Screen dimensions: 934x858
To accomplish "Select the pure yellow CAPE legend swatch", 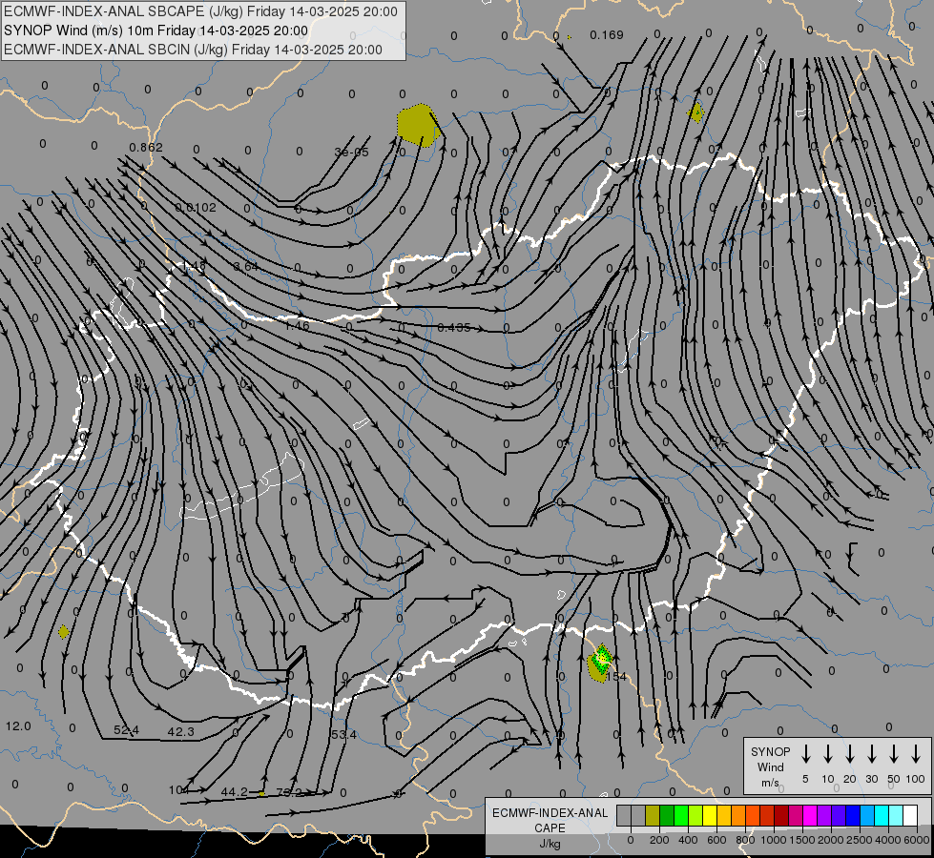I will pyautogui.click(x=710, y=816).
